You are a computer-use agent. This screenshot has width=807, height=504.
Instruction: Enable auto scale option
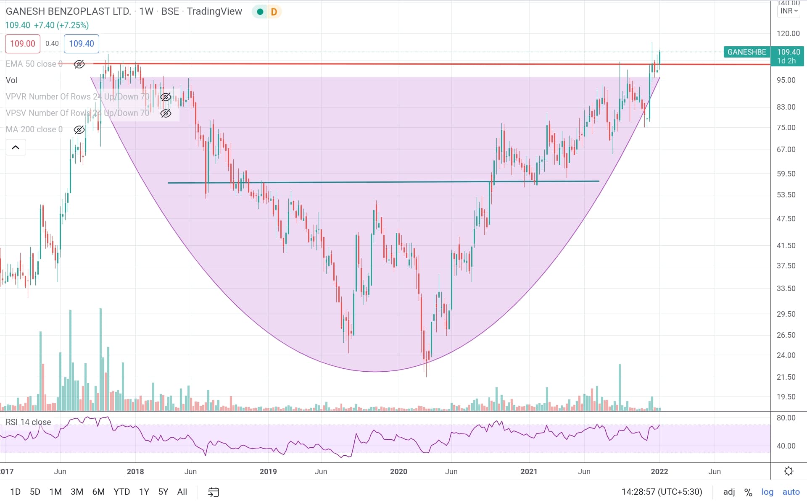click(791, 492)
